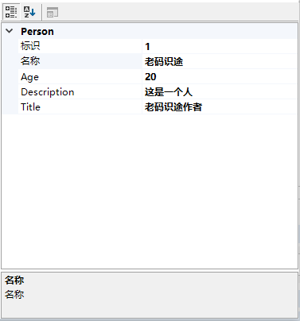Select the Person category header
Screen dimensions: 300x321
pyautogui.click(x=37, y=32)
